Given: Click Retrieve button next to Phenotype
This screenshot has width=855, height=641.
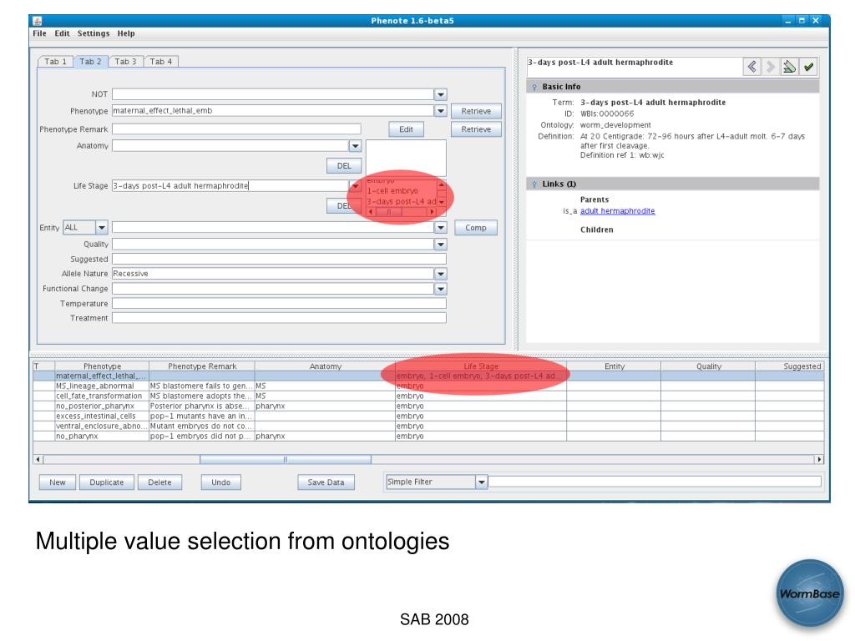Looking at the screenshot, I should coord(476,111).
